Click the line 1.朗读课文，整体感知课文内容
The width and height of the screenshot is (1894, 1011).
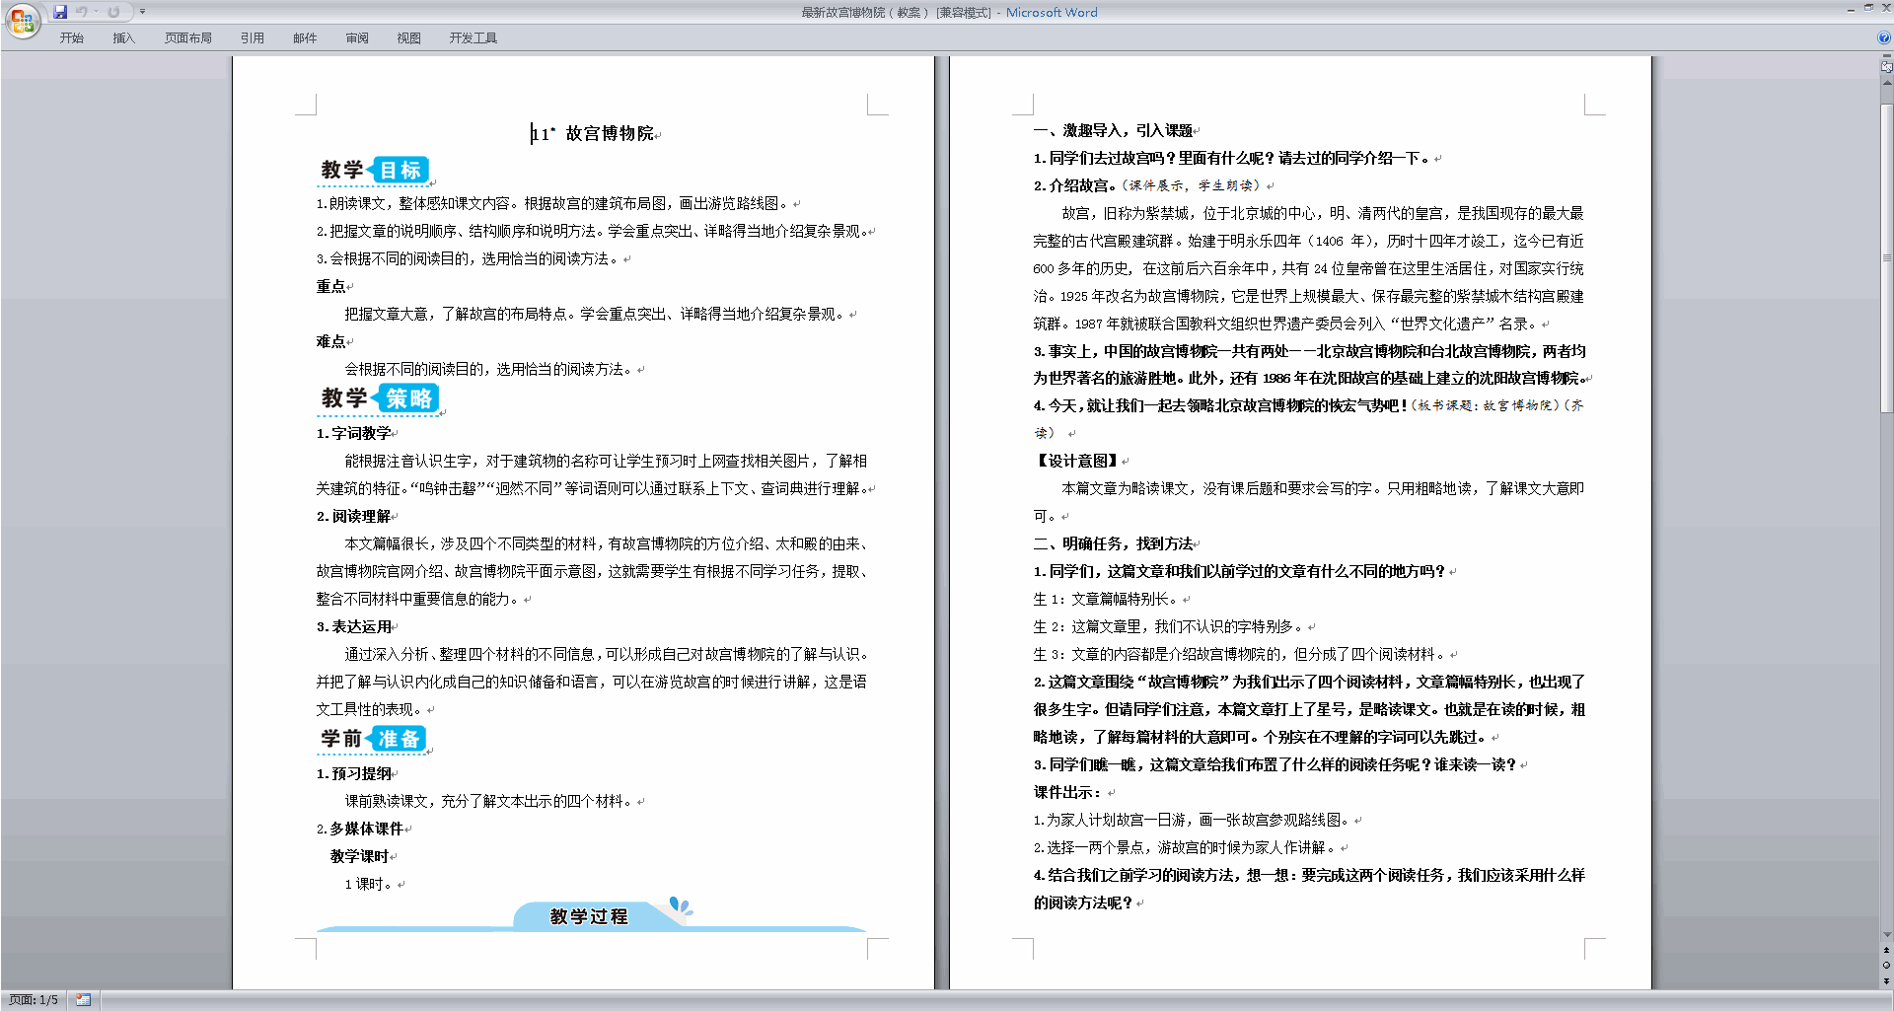pos(552,203)
